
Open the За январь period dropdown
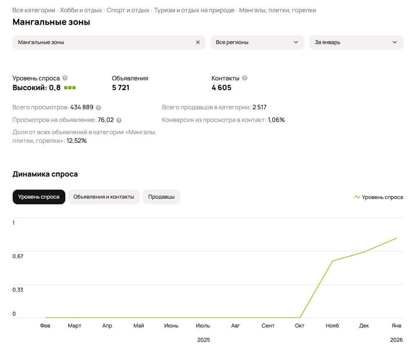click(x=356, y=42)
